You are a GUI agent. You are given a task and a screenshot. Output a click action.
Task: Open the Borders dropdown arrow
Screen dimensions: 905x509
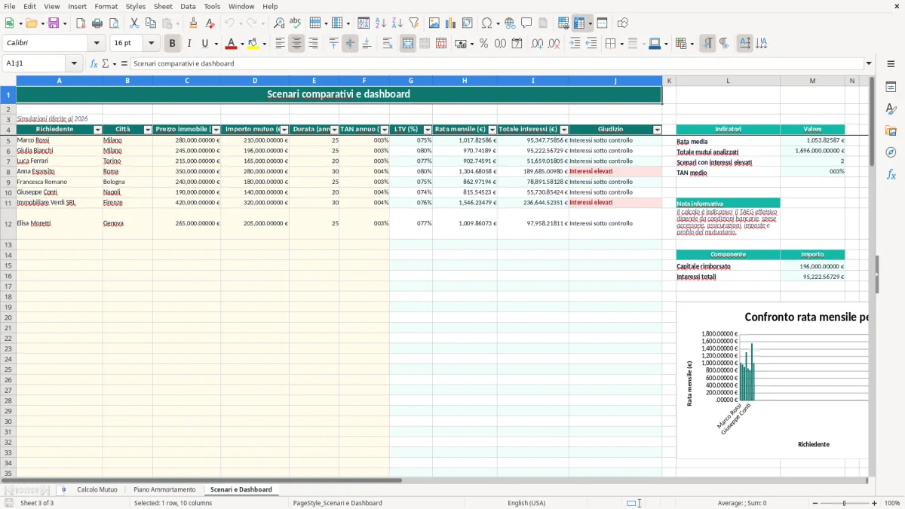click(x=621, y=44)
